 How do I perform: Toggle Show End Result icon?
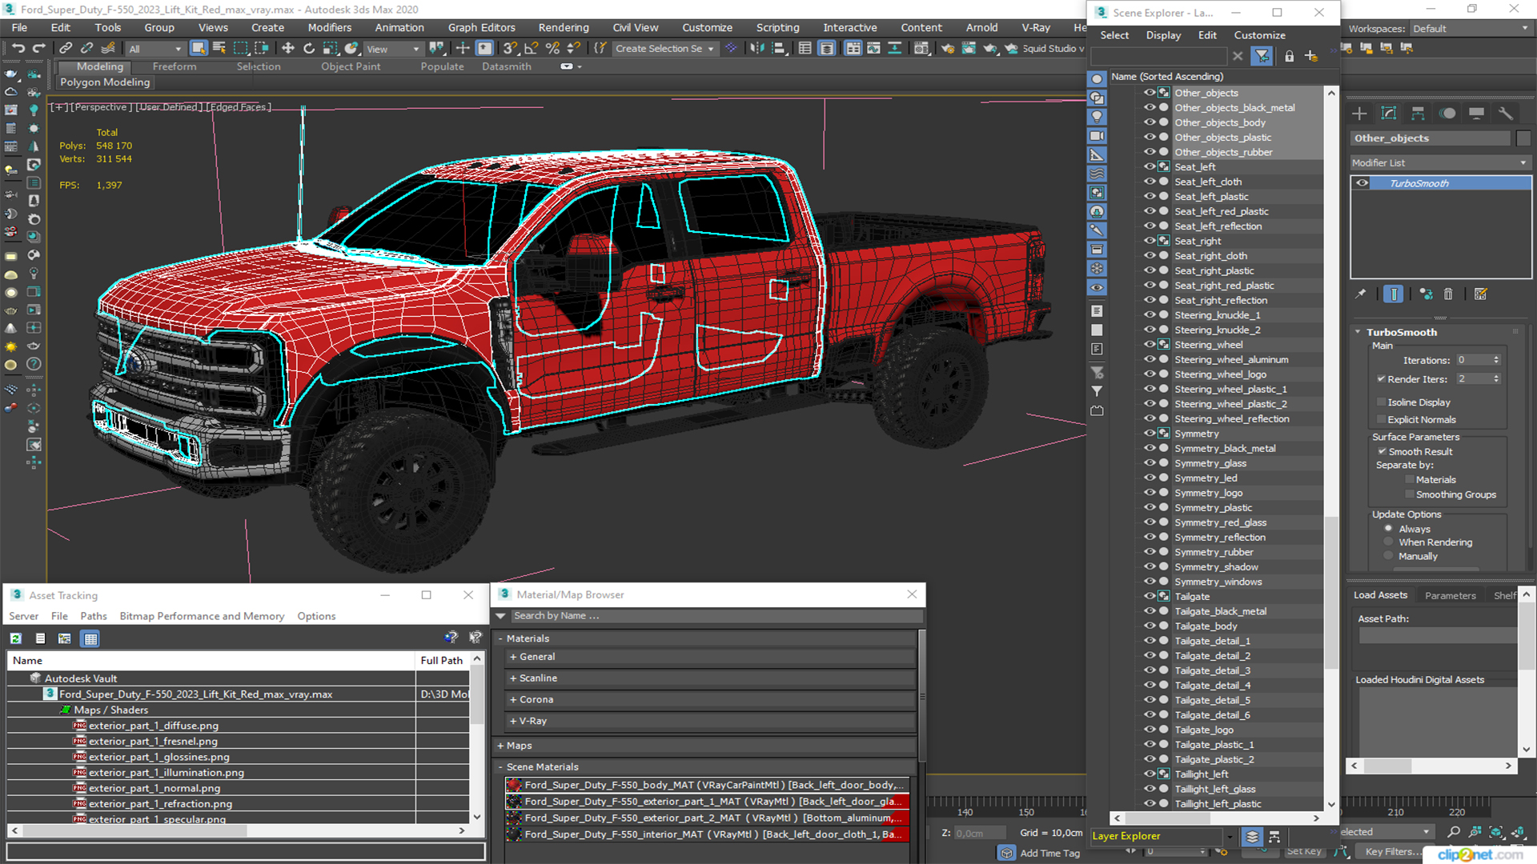tap(1394, 294)
